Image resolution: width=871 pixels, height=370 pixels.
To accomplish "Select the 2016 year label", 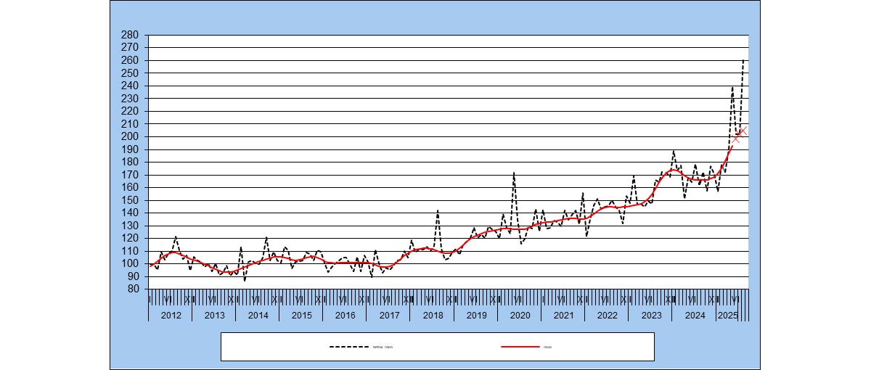I will pos(345,316).
